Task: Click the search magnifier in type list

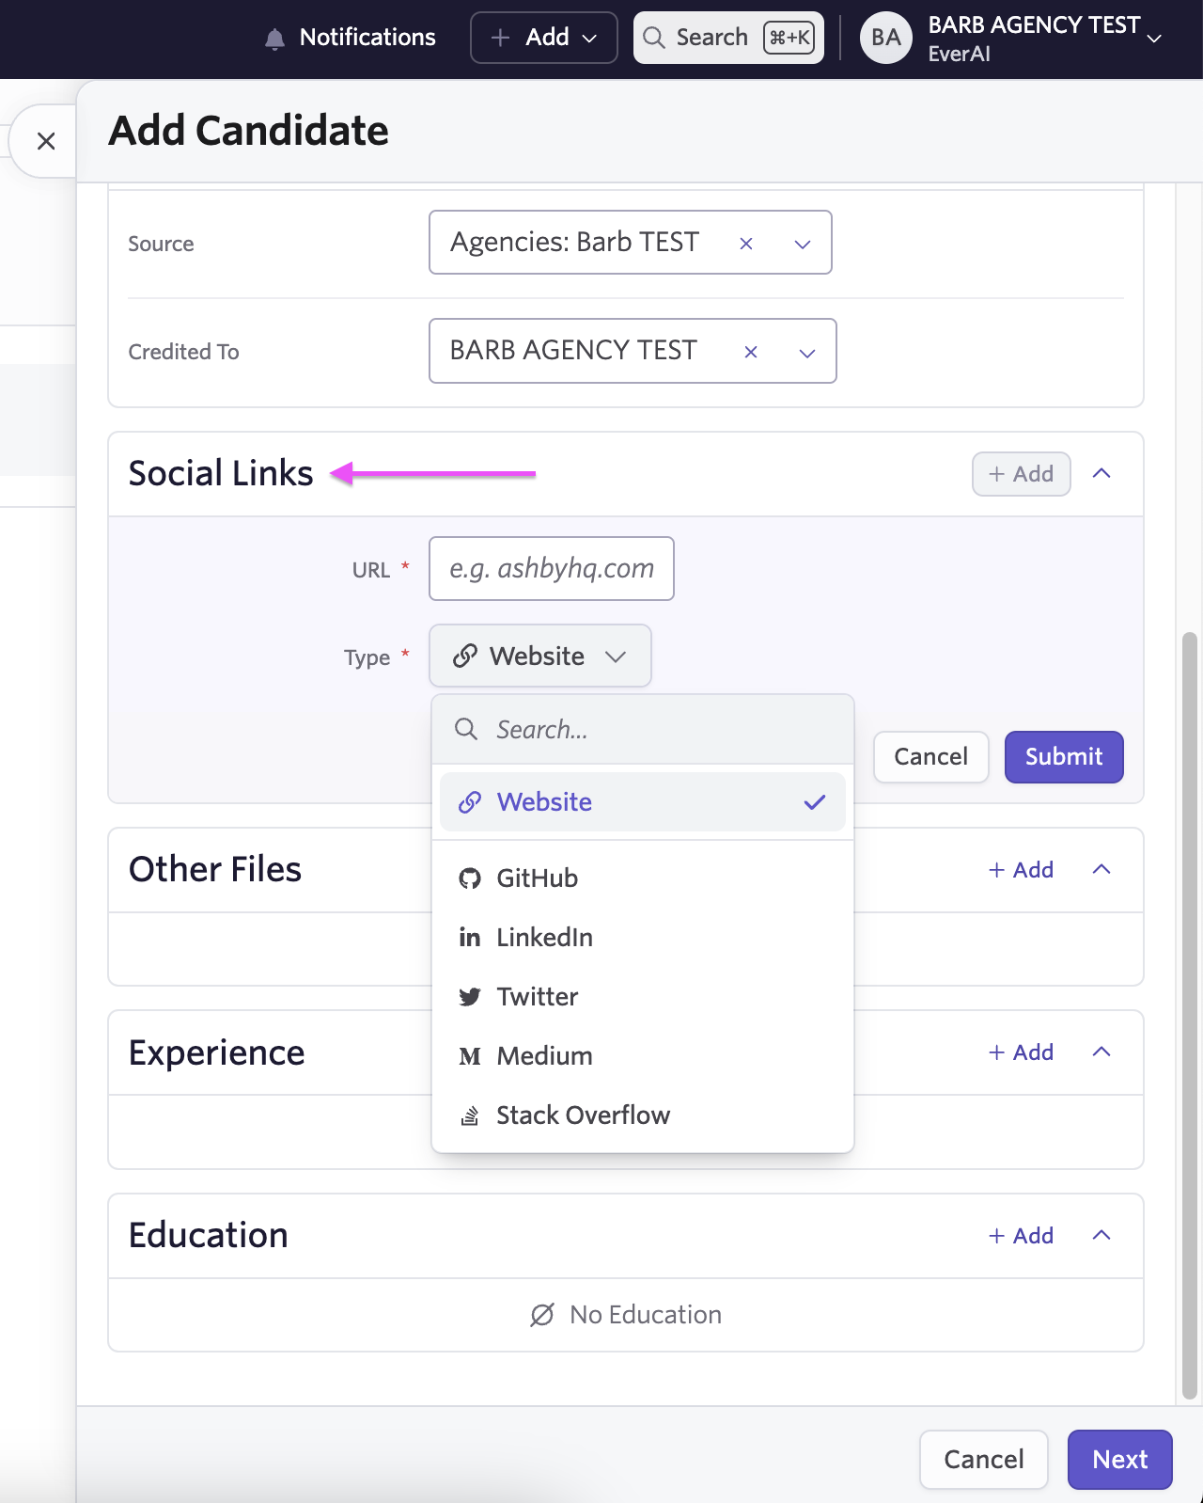Action: (466, 729)
